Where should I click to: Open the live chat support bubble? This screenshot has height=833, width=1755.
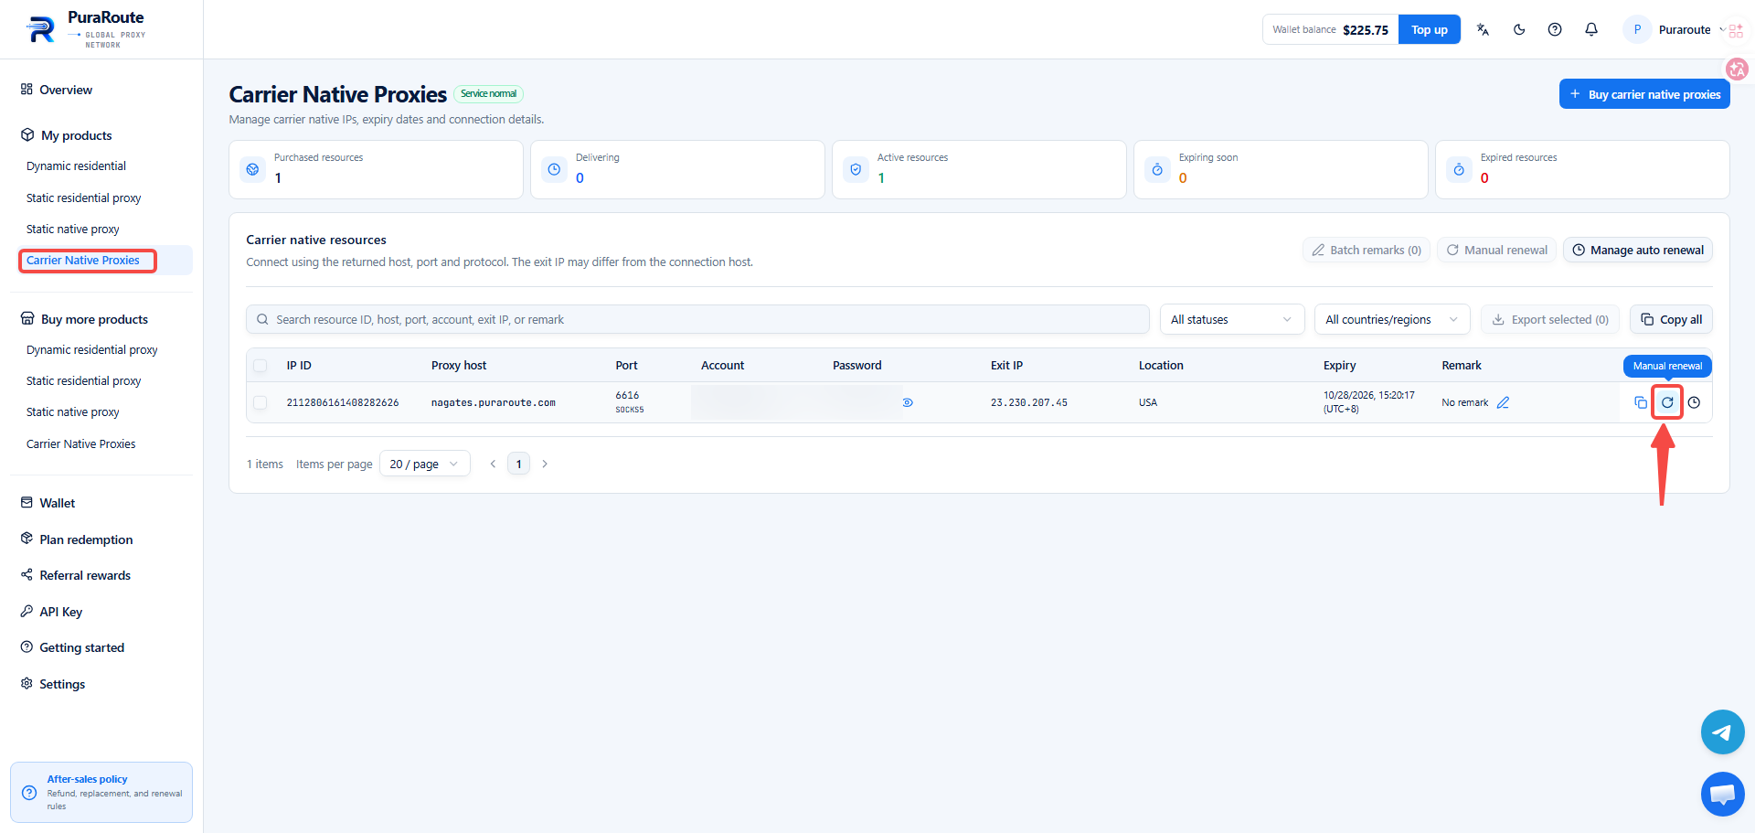coord(1722,794)
